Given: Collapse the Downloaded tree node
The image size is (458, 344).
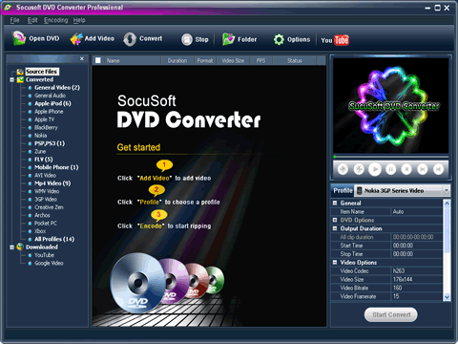Looking at the screenshot, I should tap(11, 247).
